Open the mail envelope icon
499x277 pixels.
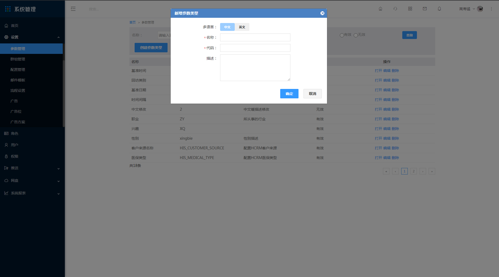425,9
